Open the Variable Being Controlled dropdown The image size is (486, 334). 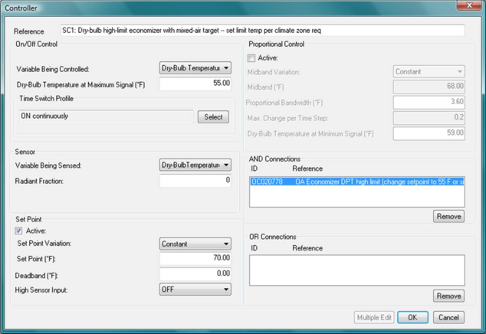[x=195, y=68]
